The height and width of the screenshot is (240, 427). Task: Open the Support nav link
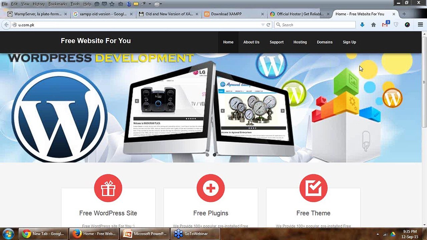pos(277,42)
